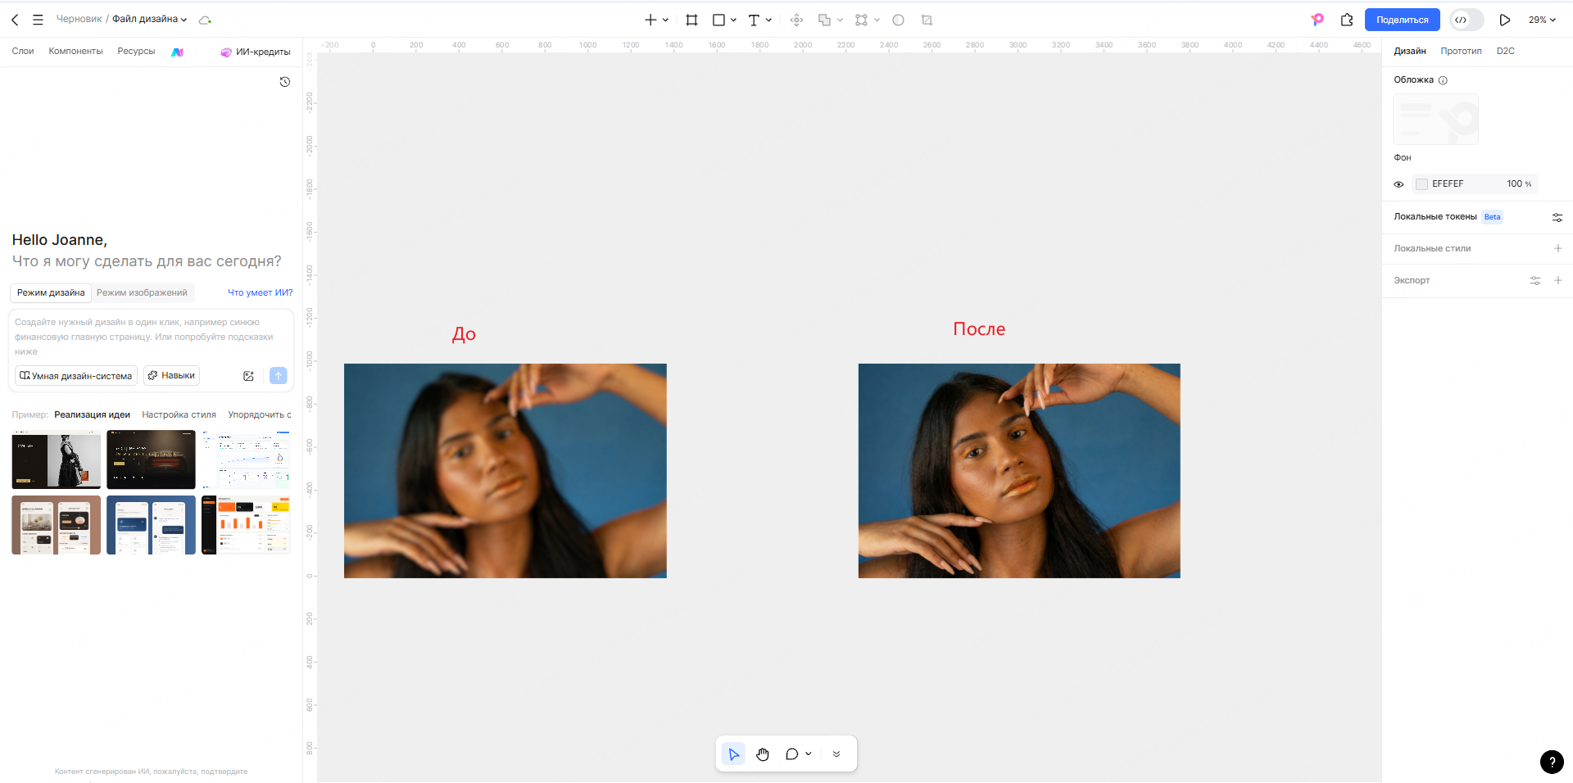The image size is (1573, 783).
Task: Click Умная дизайн-система button
Action: coord(75,376)
